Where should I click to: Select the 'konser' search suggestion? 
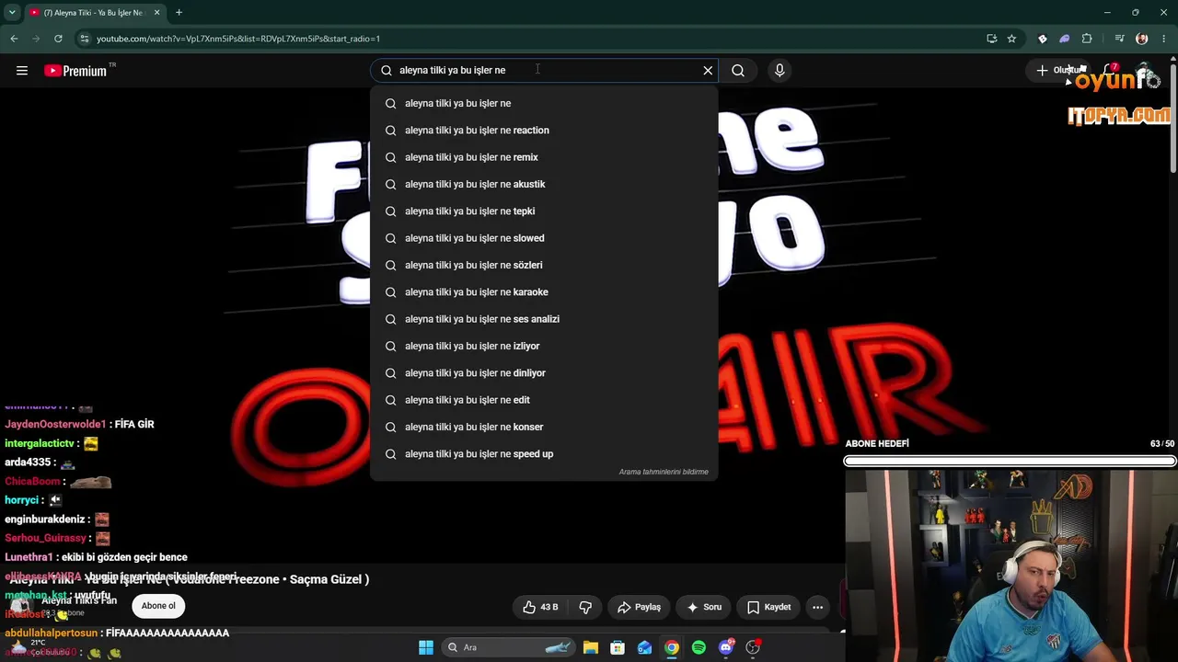[x=544, y=427]
